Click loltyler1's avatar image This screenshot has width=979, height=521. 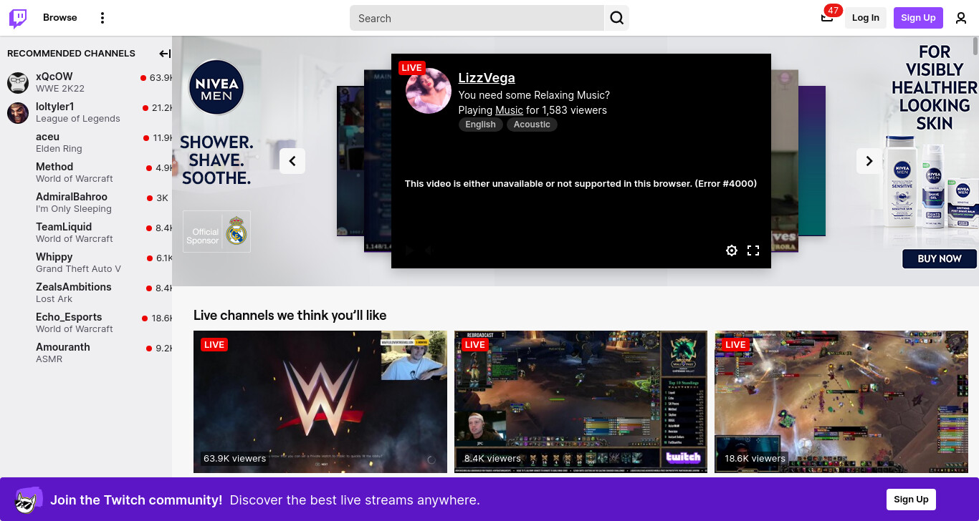click(18, 113)
